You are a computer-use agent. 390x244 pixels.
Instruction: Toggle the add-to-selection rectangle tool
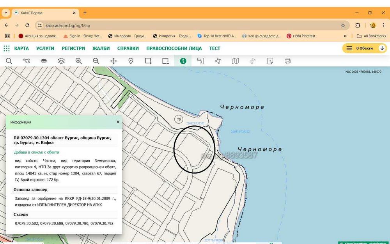pyautogui.click(x=148, y=61)
